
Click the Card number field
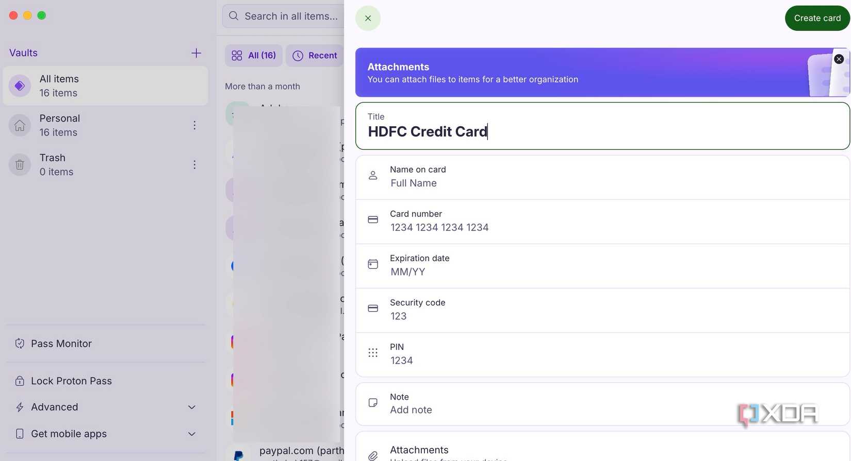point(602,221)
